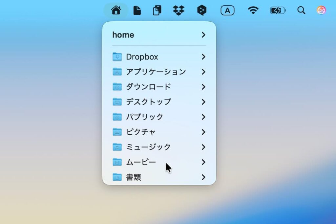Select the アプリケーション menu item
Viewport: 336px width, 224px height.
(x=156, y=72)
